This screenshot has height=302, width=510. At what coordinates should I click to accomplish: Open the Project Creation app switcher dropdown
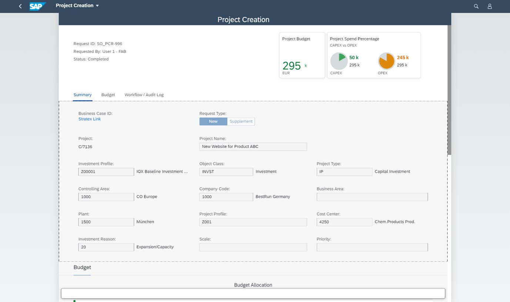point(77,6)
